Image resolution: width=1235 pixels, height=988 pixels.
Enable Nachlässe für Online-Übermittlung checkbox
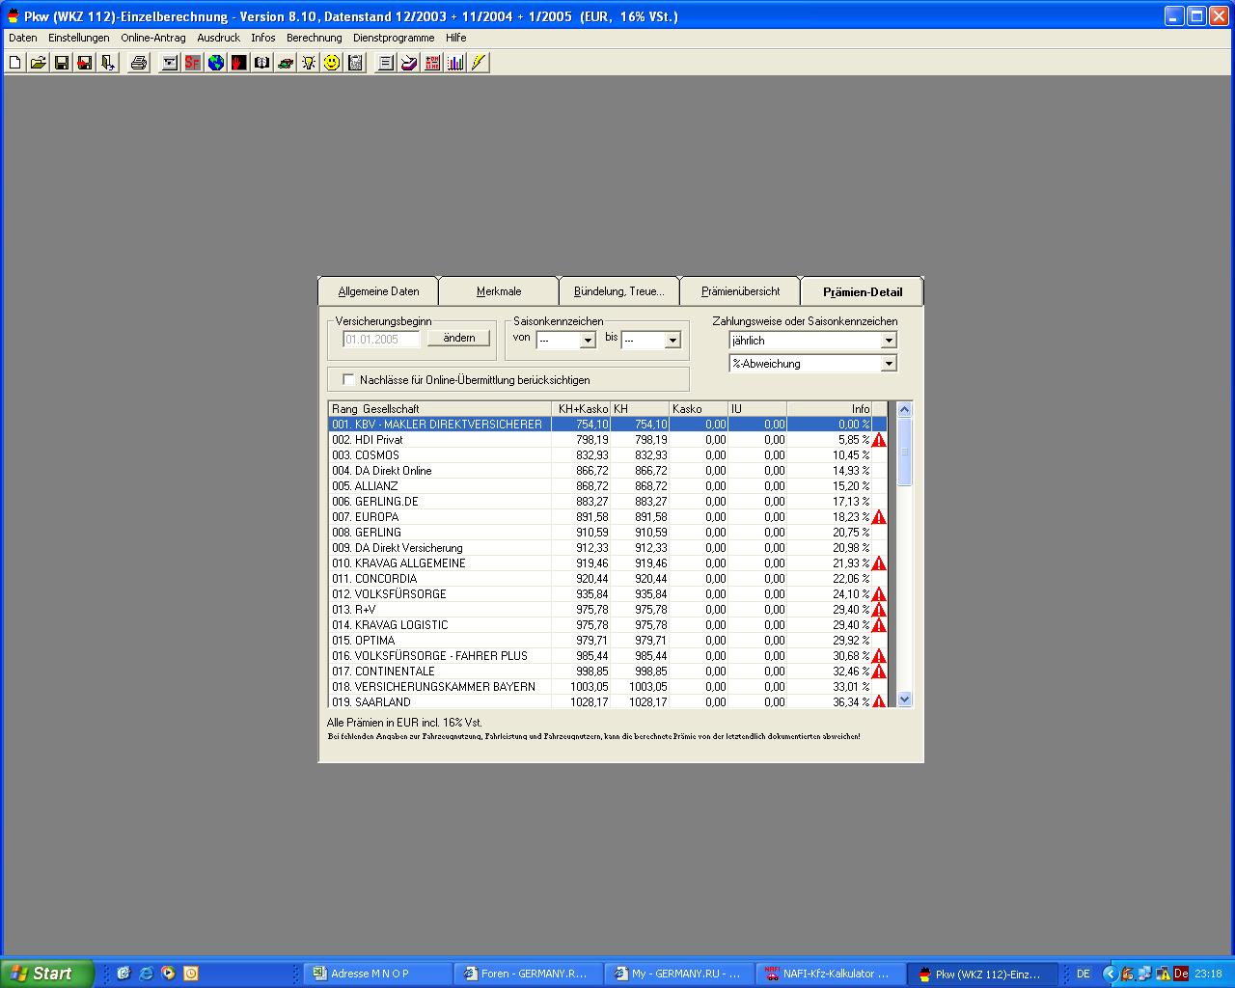point(349,380)
